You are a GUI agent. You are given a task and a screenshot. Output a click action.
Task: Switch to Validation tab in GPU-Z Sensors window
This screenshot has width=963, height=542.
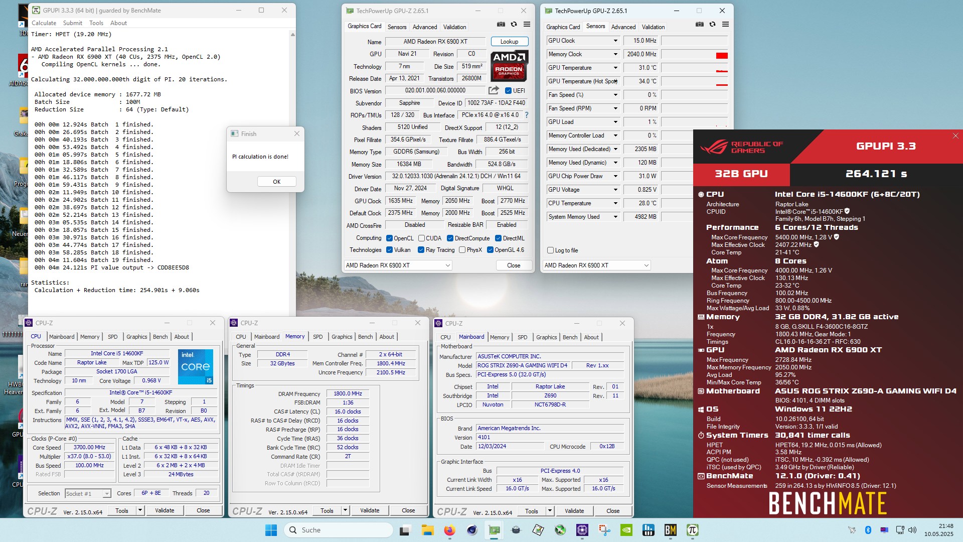point(653,27)
